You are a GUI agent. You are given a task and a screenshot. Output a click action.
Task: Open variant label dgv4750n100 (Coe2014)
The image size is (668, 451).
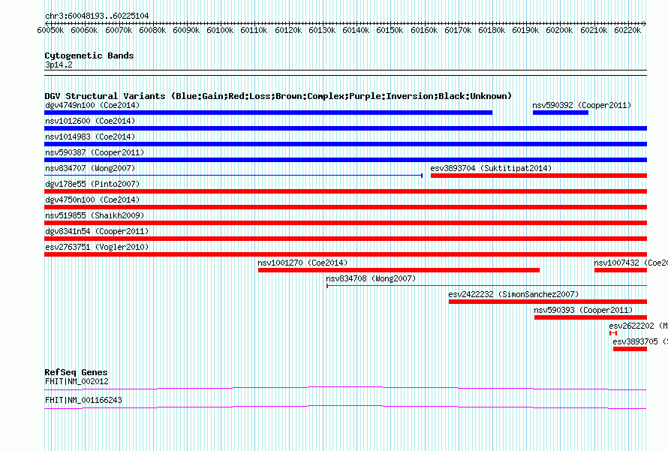click(92, 200)
